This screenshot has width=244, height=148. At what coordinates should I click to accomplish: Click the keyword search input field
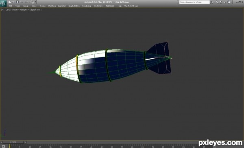tap(194, 2)
